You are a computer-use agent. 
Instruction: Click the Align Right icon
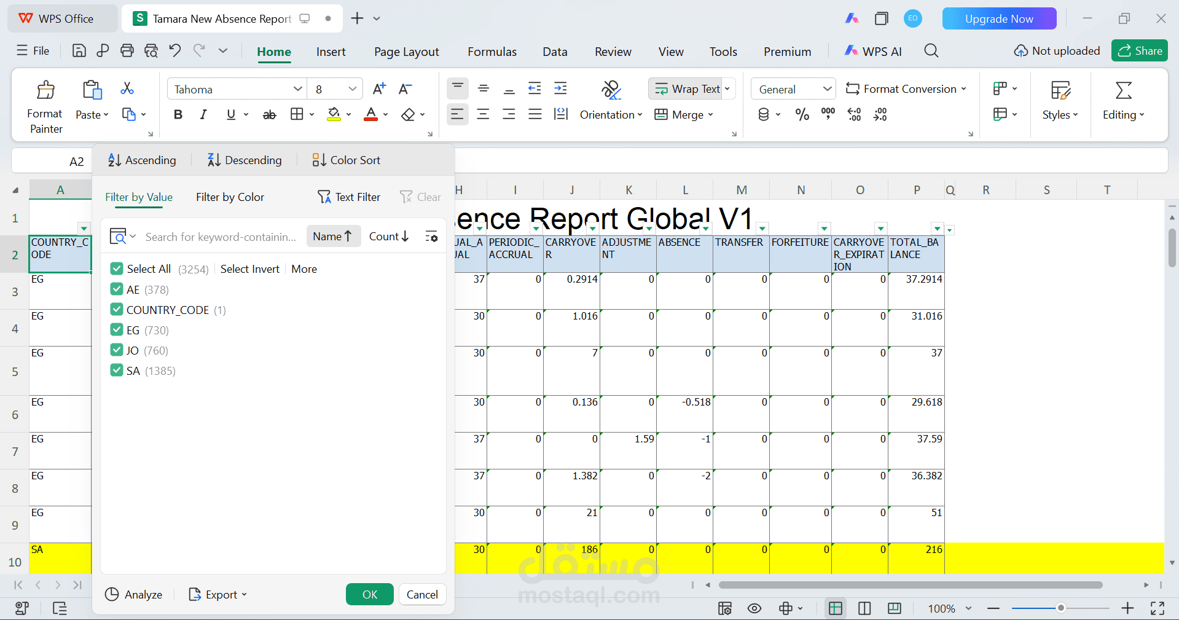click(x=509, y=114)
